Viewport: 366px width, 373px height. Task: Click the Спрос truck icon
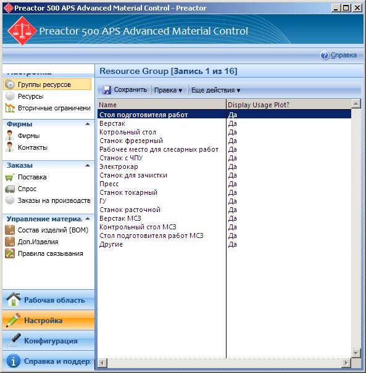(x=10, y=189)
